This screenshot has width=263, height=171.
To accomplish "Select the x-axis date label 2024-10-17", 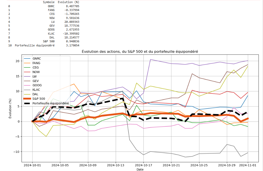I will 143,165.
